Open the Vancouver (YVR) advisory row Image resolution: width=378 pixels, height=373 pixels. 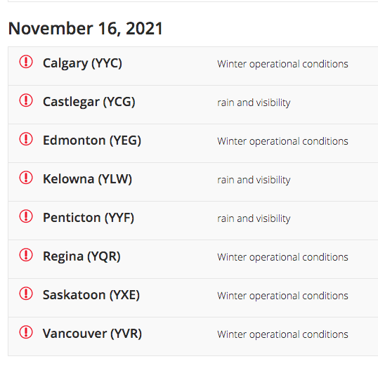(x=193, y=336)
